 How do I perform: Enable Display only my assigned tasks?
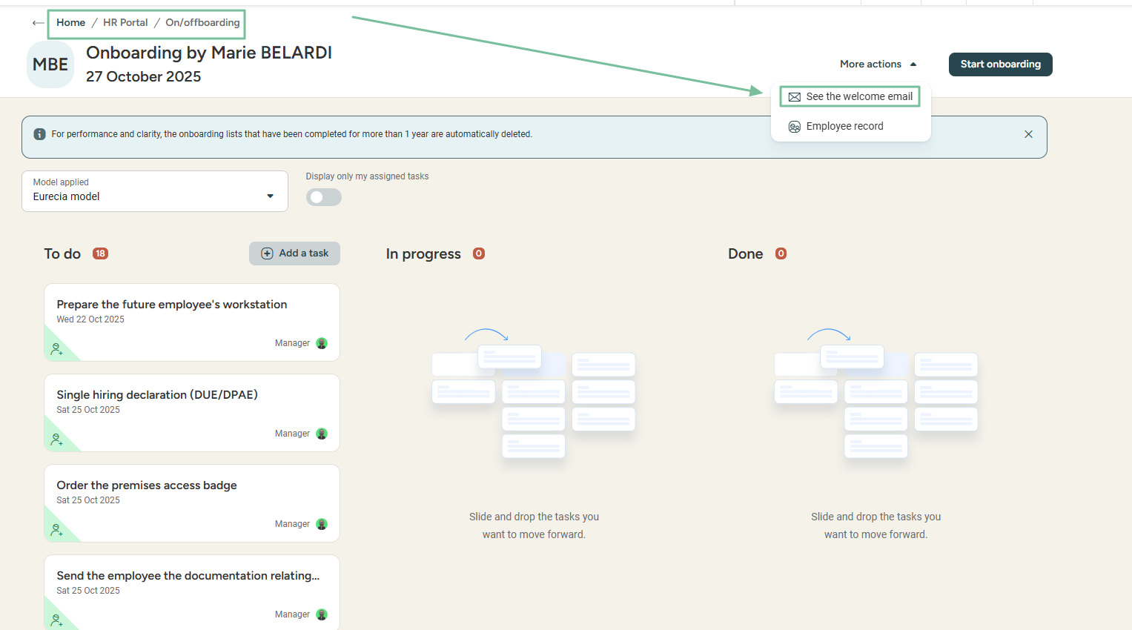click(x=324, y=197)
